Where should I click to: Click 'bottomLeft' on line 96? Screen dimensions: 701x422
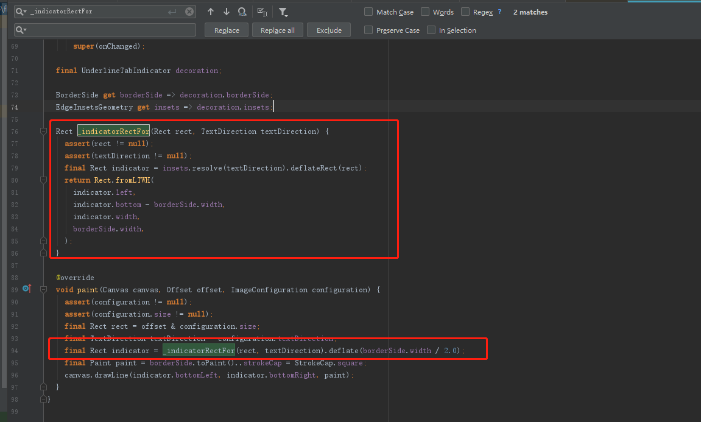tap(196, 375)
